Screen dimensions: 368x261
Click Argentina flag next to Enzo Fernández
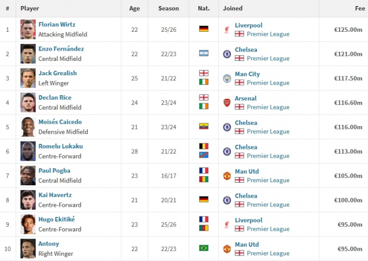203,53
